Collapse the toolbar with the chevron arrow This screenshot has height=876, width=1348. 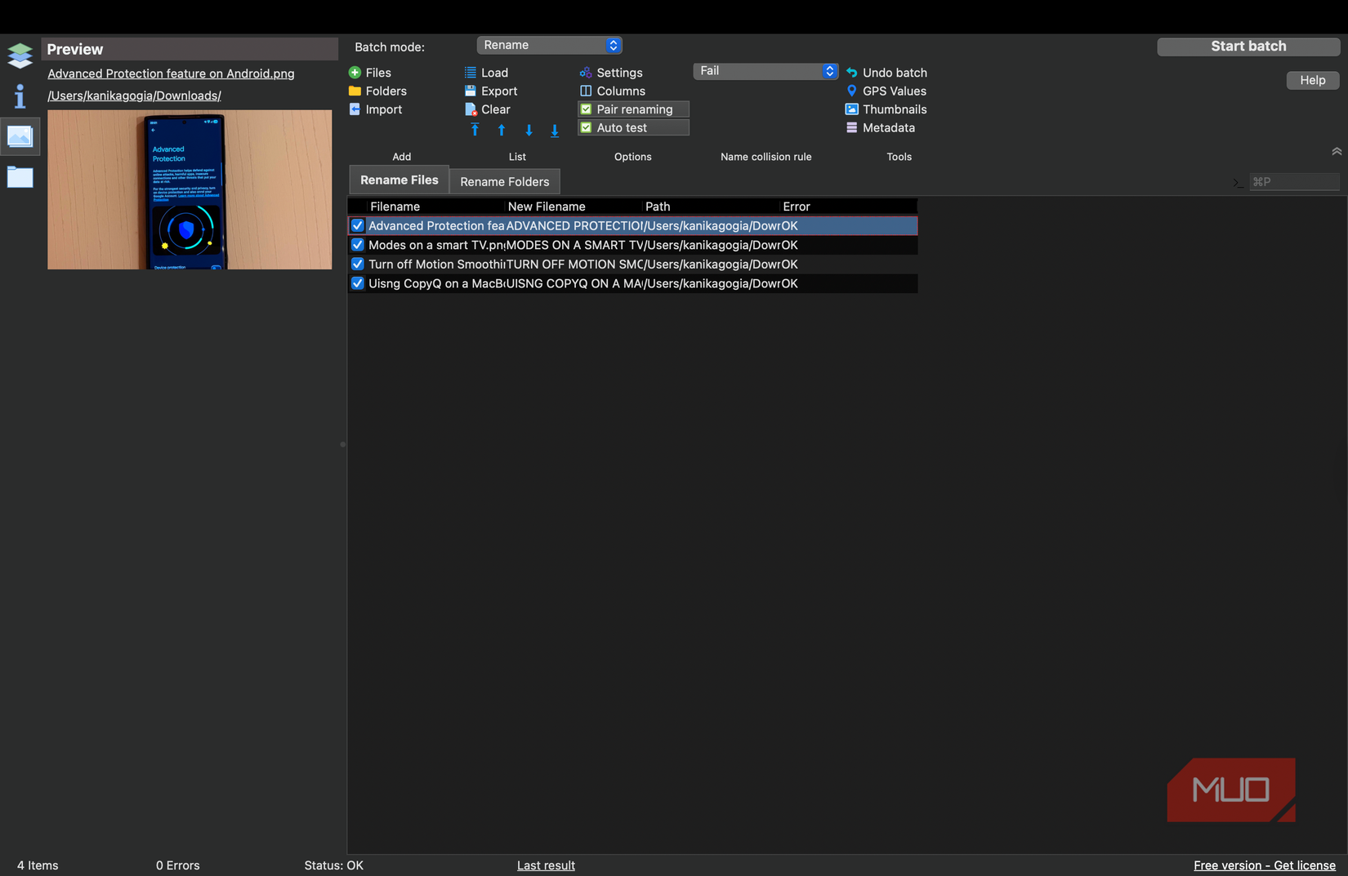click(x=1336, y=152)
